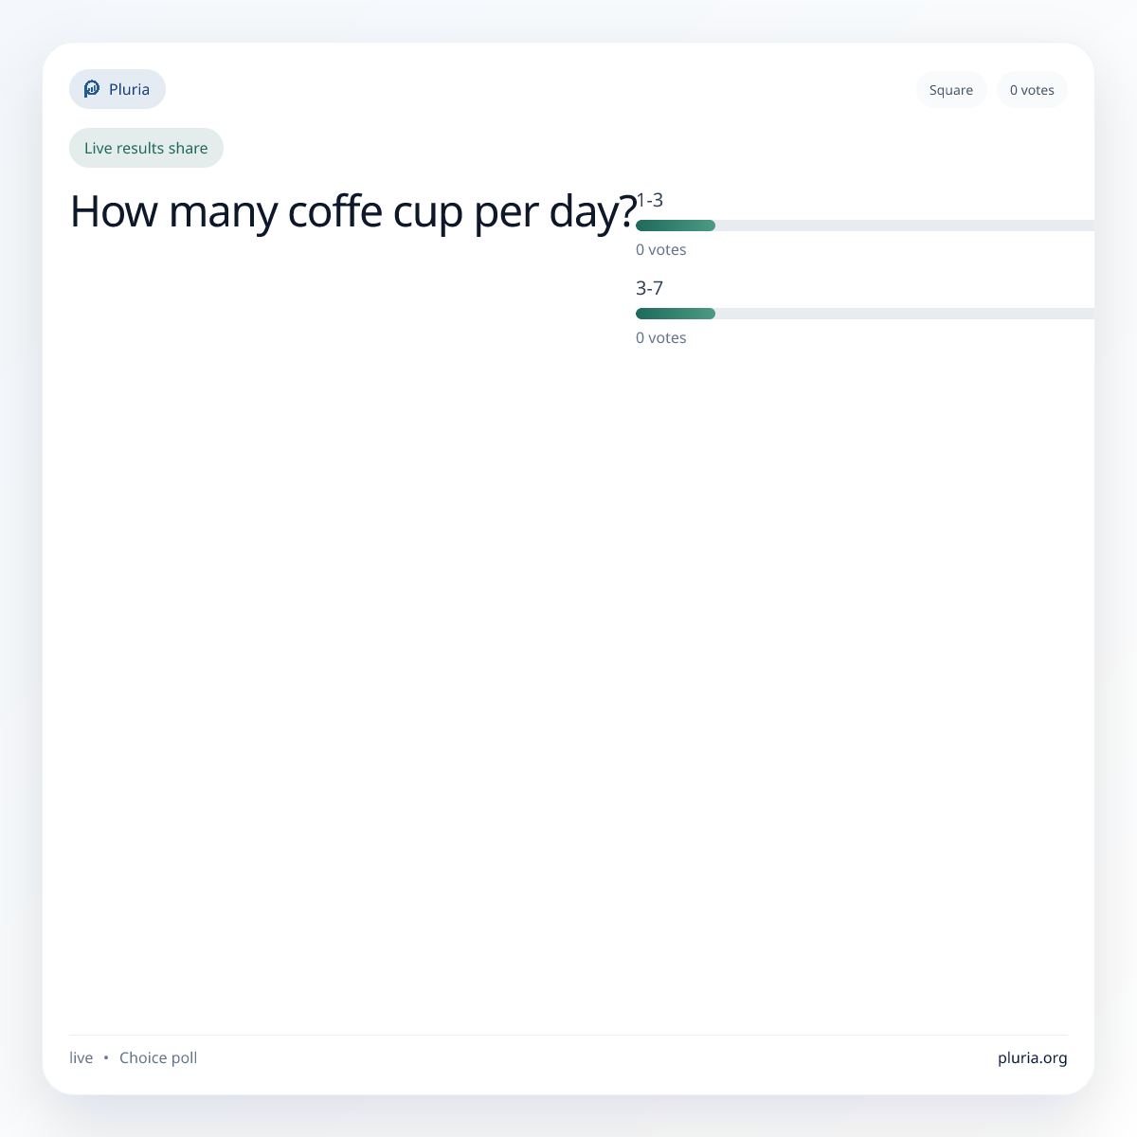Click the Live results share badge

coord(146,148)
